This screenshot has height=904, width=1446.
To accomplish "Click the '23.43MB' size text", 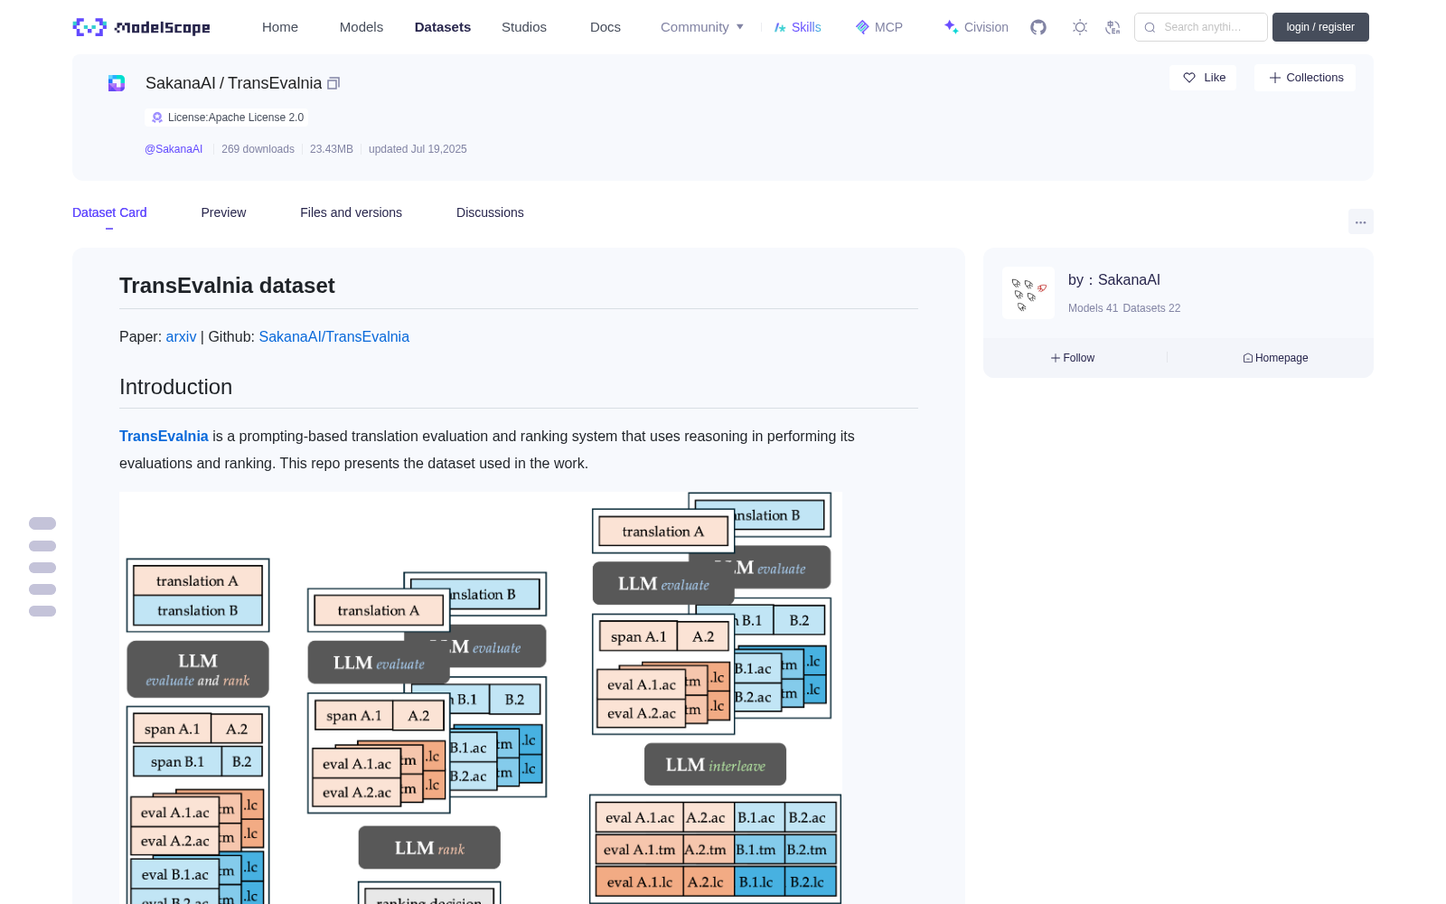I will click(332, 149).
